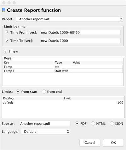Expand the Language dropdown
This screenshot has width=126, height=150.
coord(45,132)
